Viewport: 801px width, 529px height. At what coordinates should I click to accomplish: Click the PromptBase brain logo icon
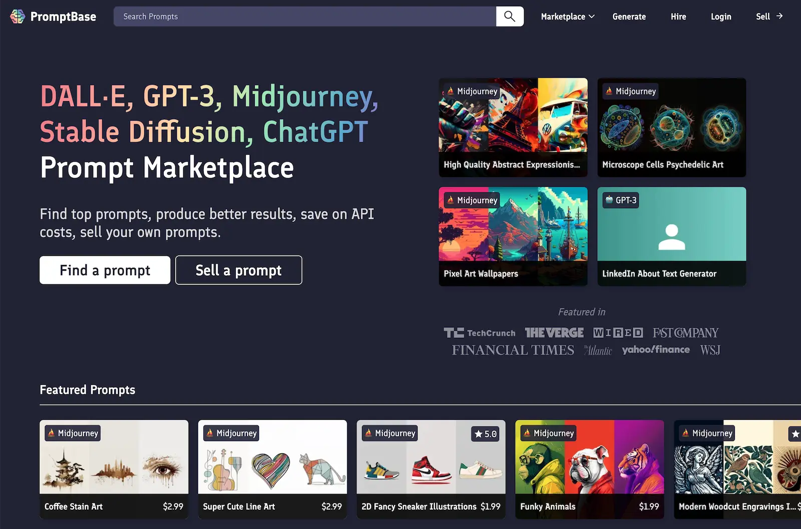18,17
